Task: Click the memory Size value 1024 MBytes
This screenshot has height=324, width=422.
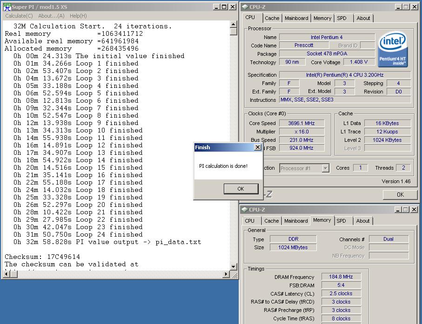Action: click(294, 247)
